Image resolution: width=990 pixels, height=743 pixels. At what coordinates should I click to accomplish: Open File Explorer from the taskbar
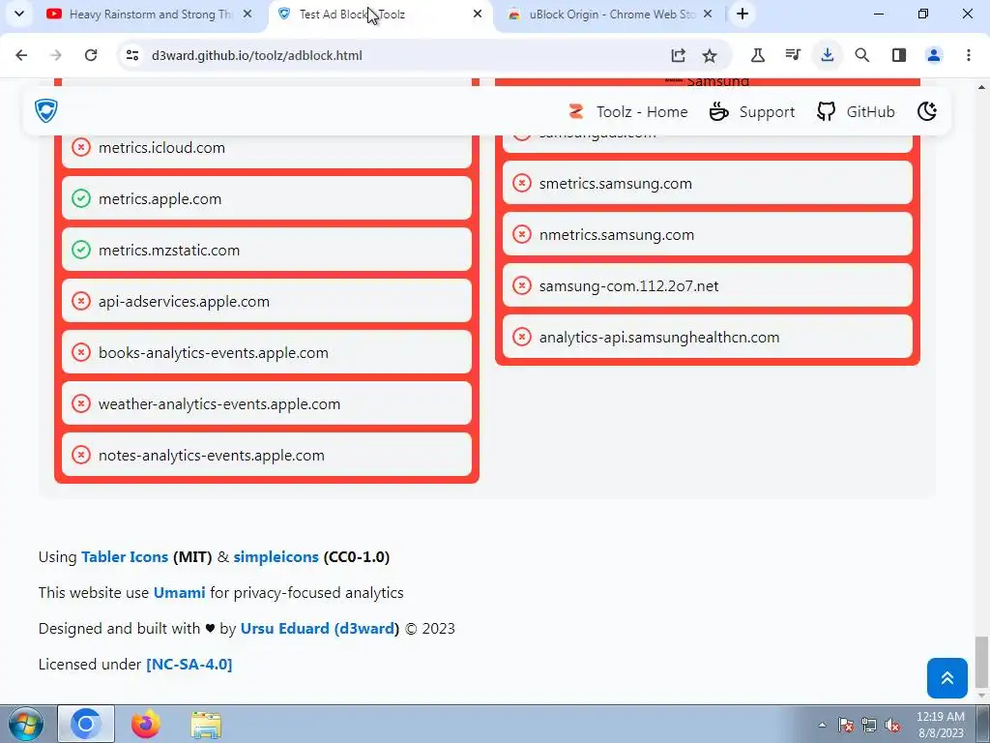(x=206, y=725)
